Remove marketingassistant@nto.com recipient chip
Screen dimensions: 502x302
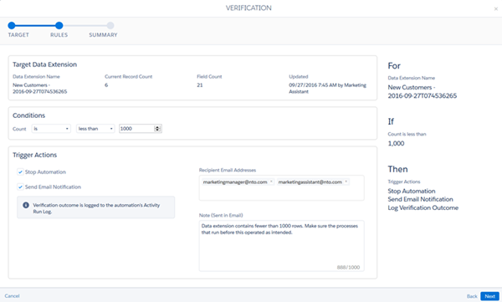(x=346, y=182)
